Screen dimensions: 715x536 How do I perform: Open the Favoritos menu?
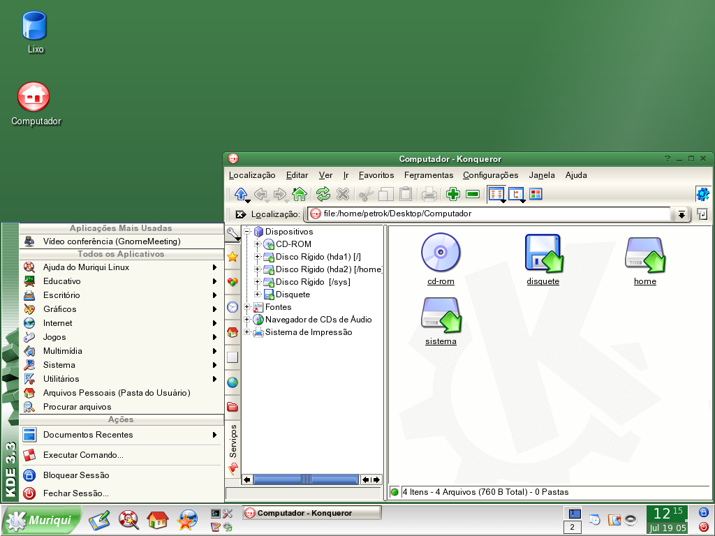(x=376, y=175)
